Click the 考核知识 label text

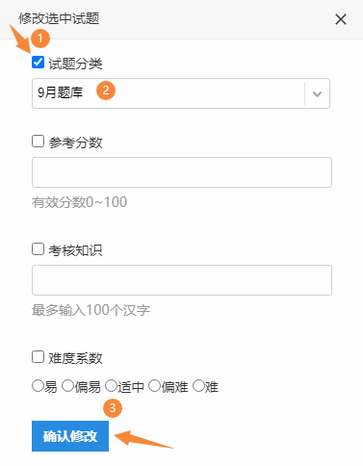click(x=75, y=250)
